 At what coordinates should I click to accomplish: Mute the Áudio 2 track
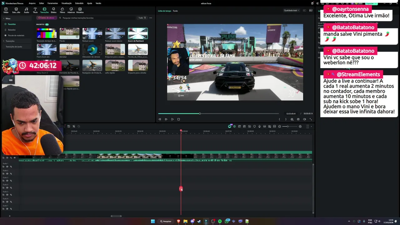click(x=7, y=174)
